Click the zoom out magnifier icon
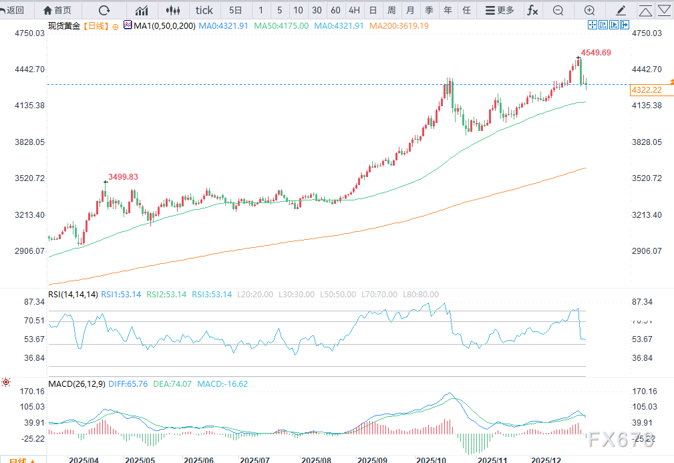The image size is (674, 463). [x=558, y=10]
